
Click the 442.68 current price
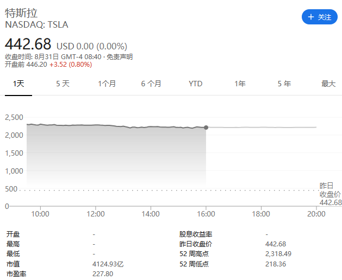click(28, 43)
